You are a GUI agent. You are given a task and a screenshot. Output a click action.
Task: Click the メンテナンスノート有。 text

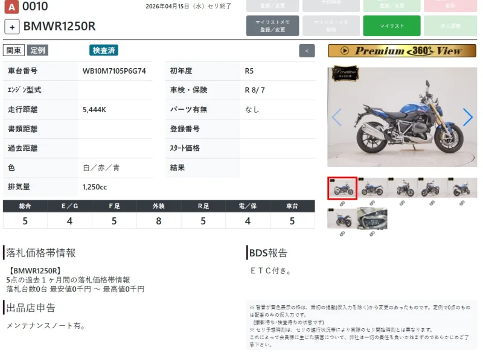coord(46,326)
